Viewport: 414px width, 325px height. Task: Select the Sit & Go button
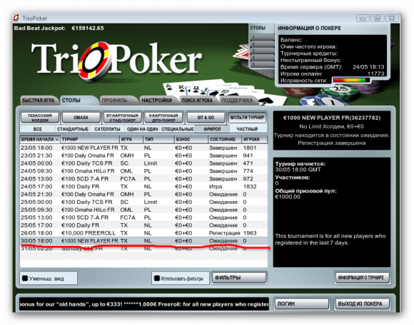pyautogui.click(x=206, y=118)
